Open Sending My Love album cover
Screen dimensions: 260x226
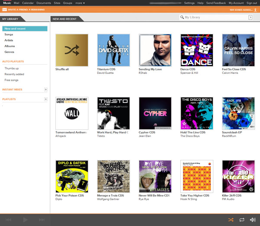(x=155, y=50)
